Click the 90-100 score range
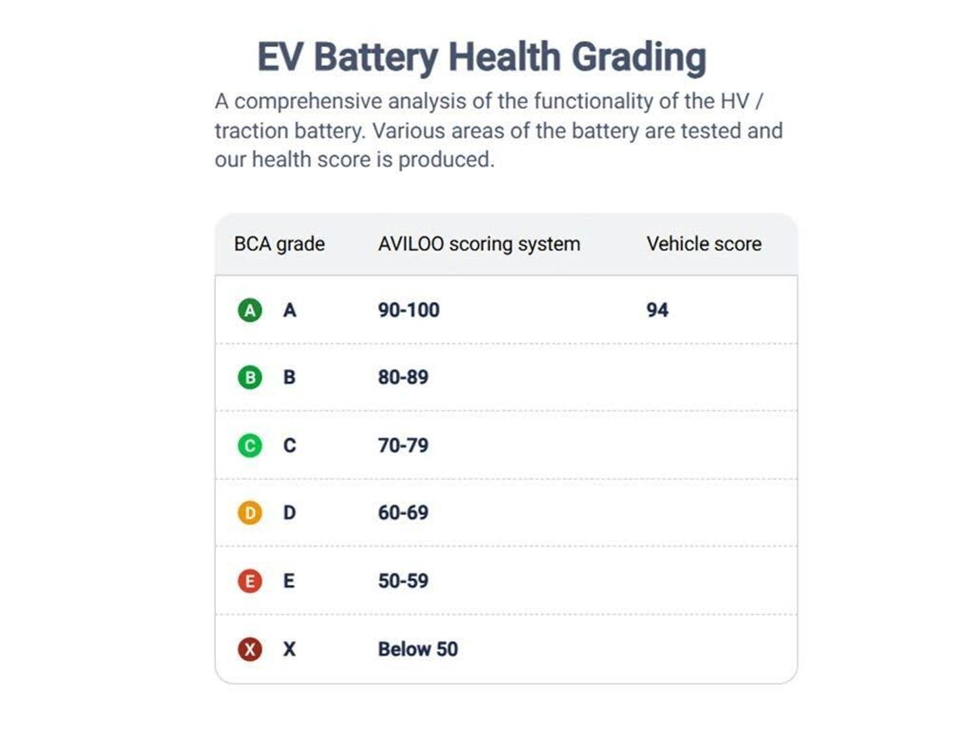This screenshot has height=729, width=972. [x=409, y=310]
